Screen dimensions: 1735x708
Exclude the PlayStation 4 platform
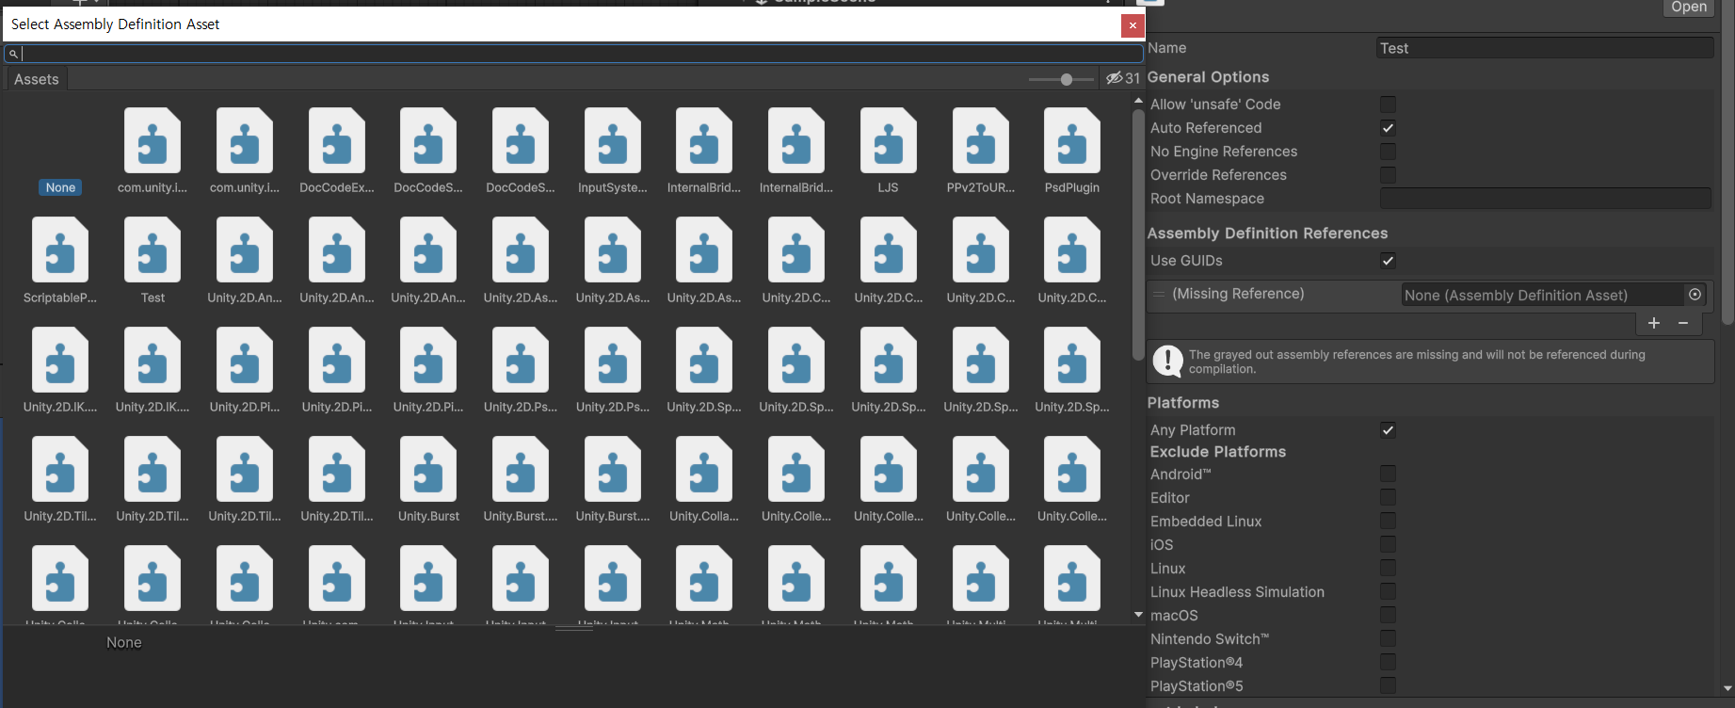pos(1388,662)
